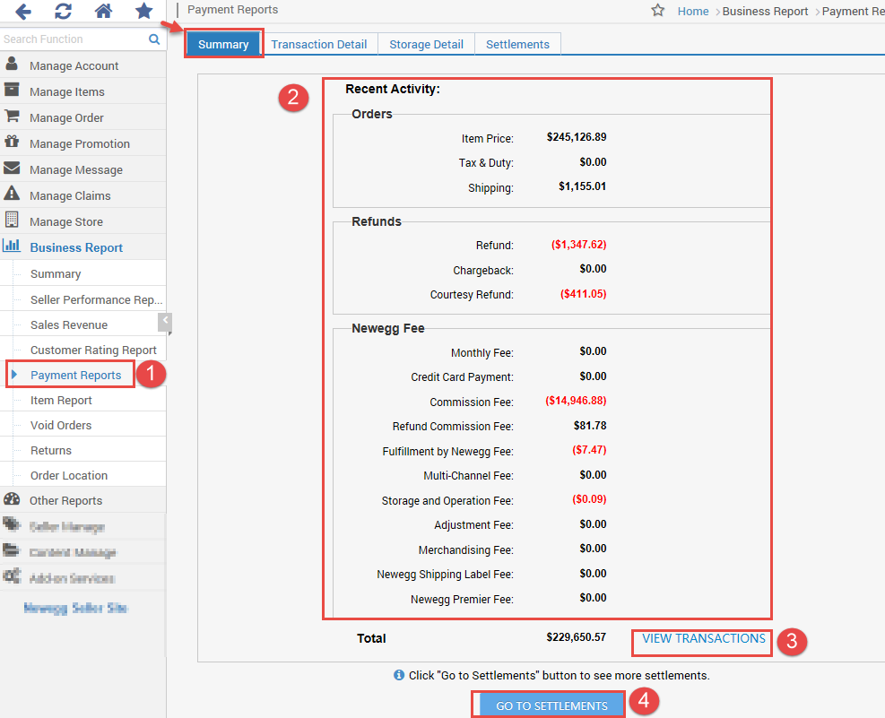Image resolution: width=885 pixels, height=718 pixels.
Task: Open the home page via home icon
Action: tap(103, 12)
